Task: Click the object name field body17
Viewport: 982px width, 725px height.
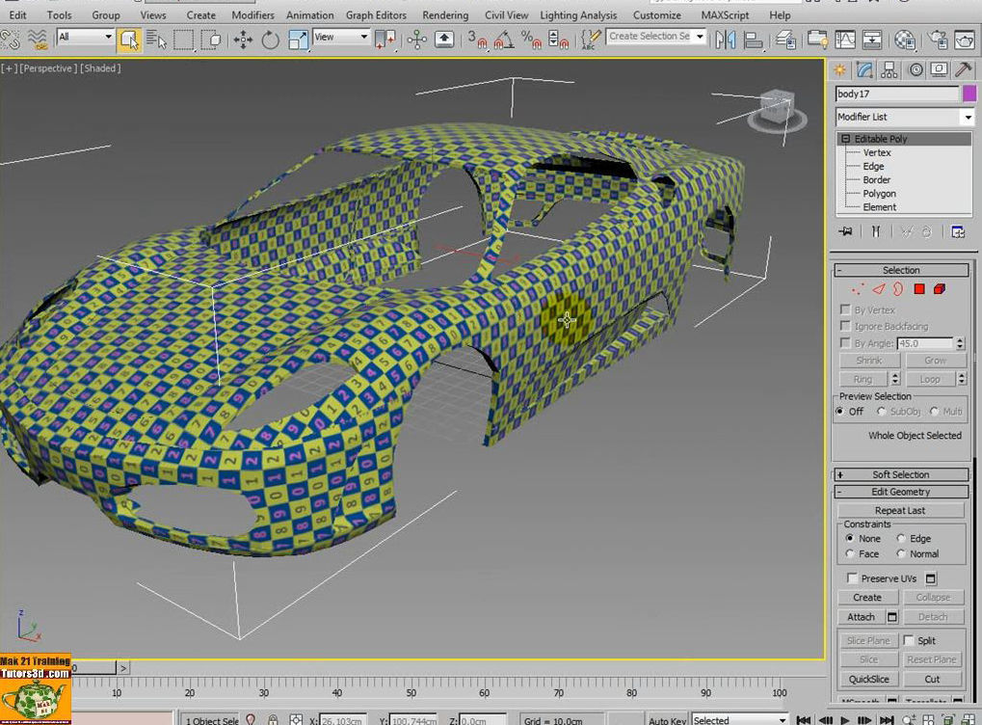Action: 897,94
